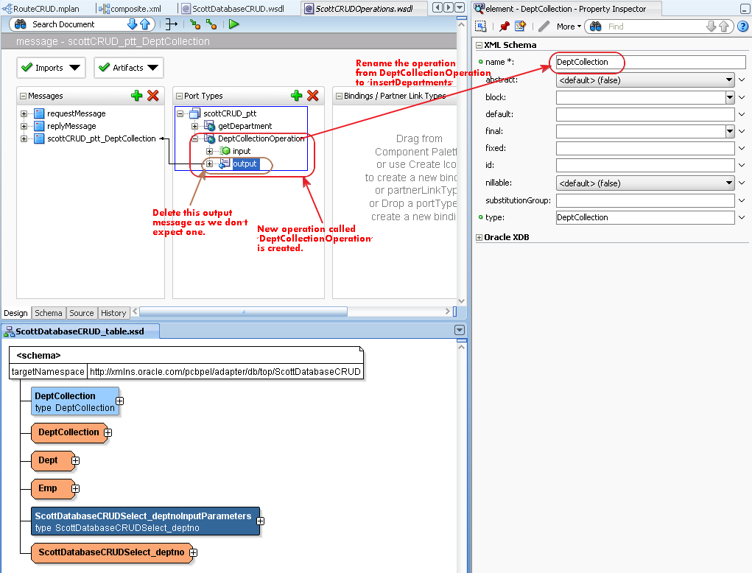Expand the Oracle XDB section
Image resolution: width=752 pixels, height=573 pixels.
[479, 237]
